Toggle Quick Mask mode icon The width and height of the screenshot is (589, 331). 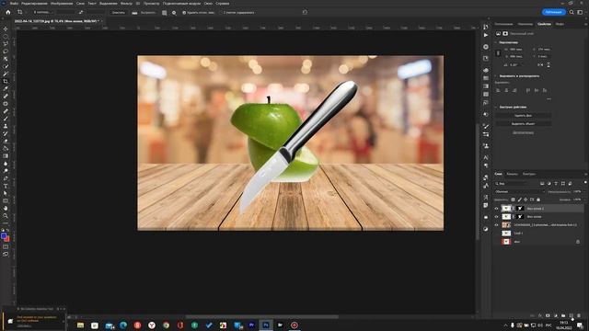coord(6,247)
